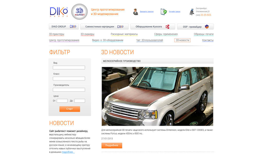This screenshot has height=155, width=263.
Task: Go to the 3D-сканеры menu item
Action: pyautogui.click(x=87, y=34)
